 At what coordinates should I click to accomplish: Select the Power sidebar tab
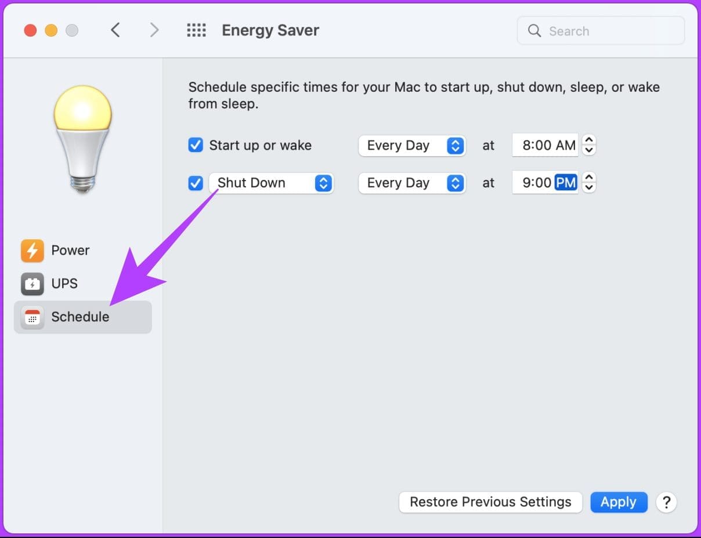[70, 251]
